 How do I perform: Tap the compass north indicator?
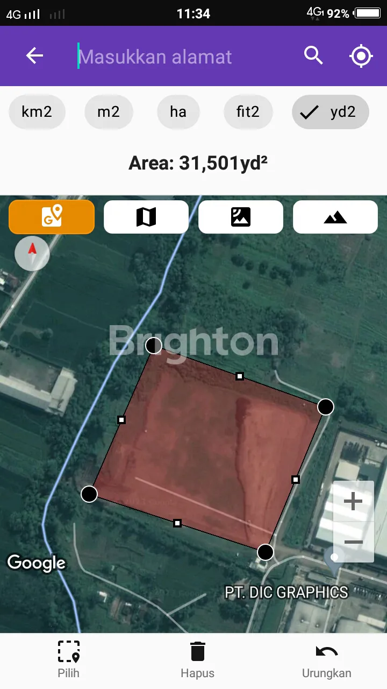(x=32, y=253)
